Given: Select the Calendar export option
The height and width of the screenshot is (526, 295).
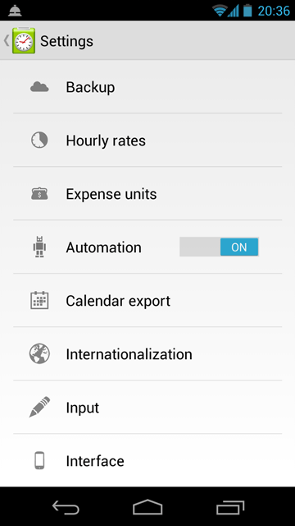Looking at the screenshot, I should 147,300.
